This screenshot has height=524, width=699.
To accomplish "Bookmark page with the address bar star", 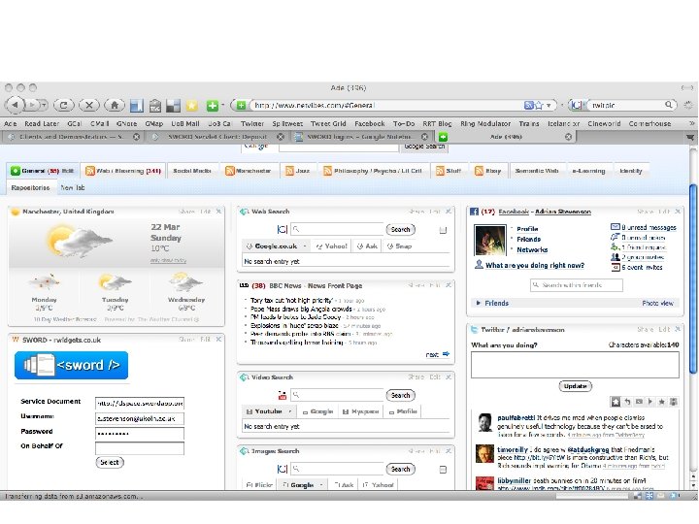I will 539,105.
